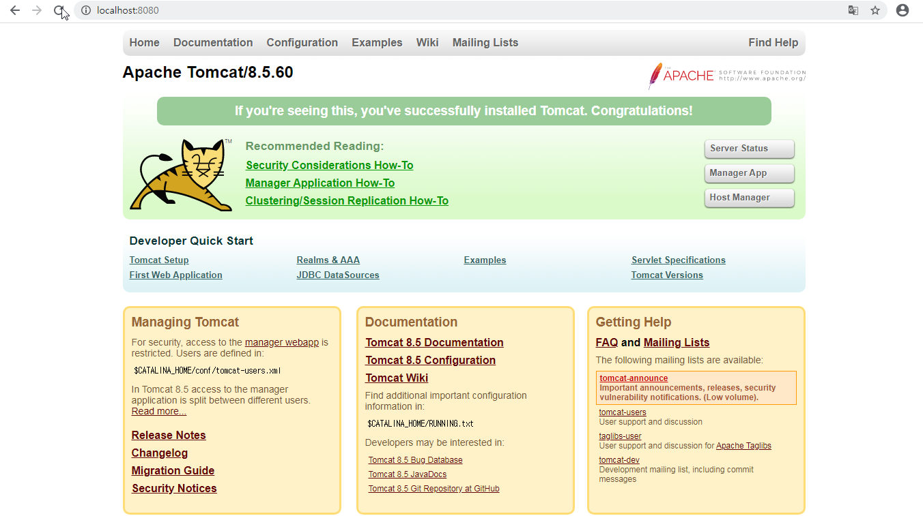Bookmark this page with the star icon
923x516 pixels.
point(875,10)
